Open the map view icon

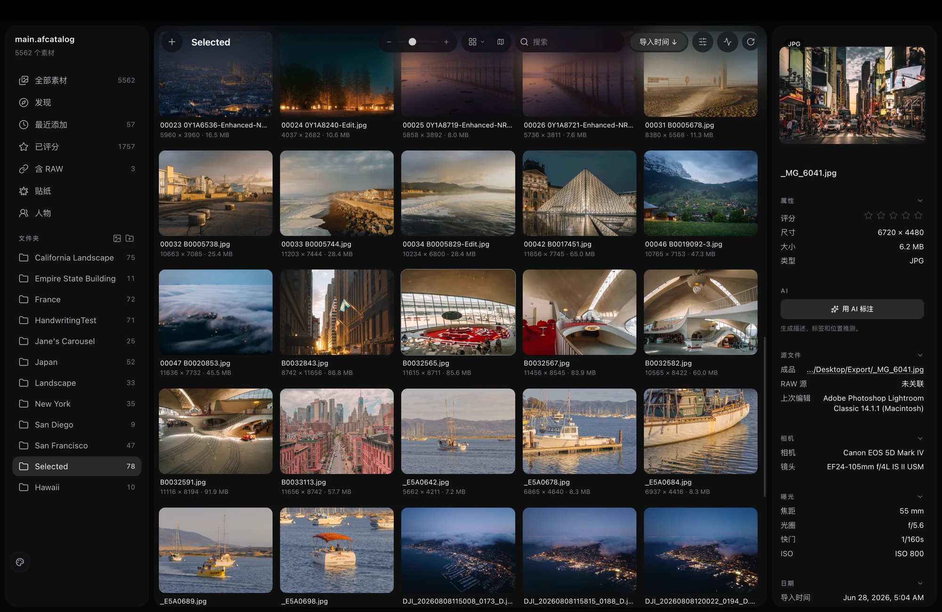[x=500, y=42]
